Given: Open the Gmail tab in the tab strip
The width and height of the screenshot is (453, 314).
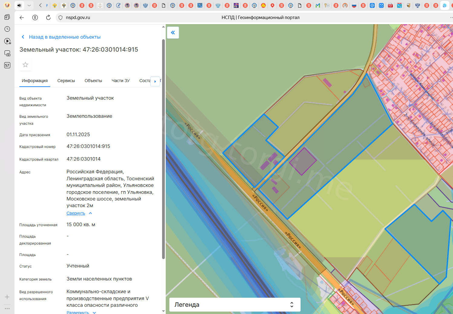Looking at the screenshot, I should (x=318, y=5).
